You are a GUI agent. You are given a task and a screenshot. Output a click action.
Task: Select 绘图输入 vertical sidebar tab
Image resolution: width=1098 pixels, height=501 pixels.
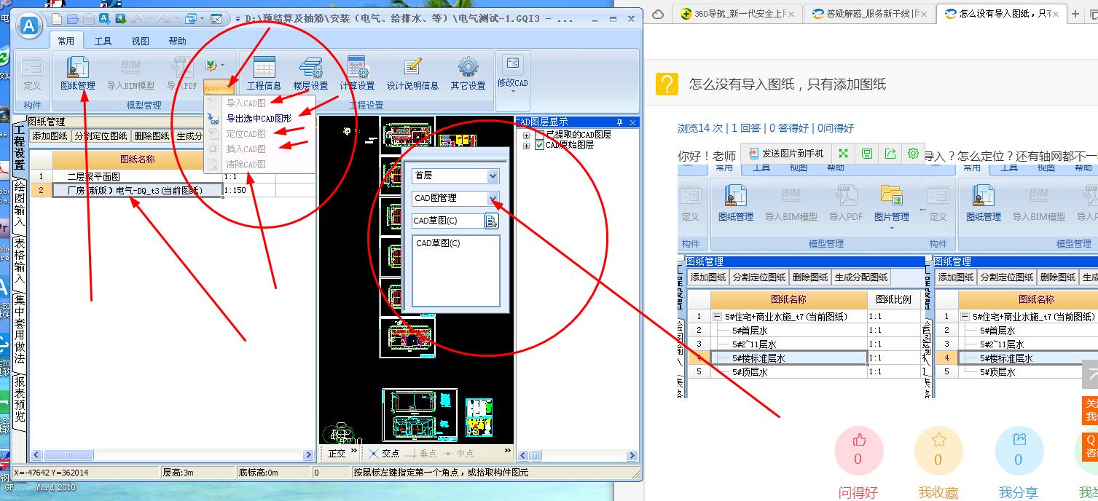point(20,202)
